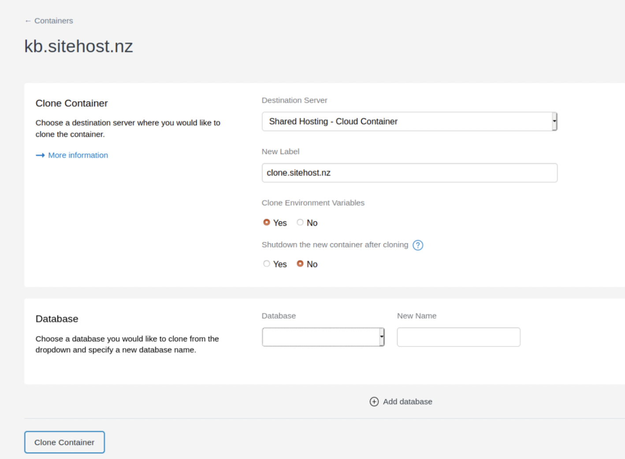The width and height of the screenshot is (625, 459).
Task: Click the New Name database field
Action: pyautogui.click(x=458, y=337)
